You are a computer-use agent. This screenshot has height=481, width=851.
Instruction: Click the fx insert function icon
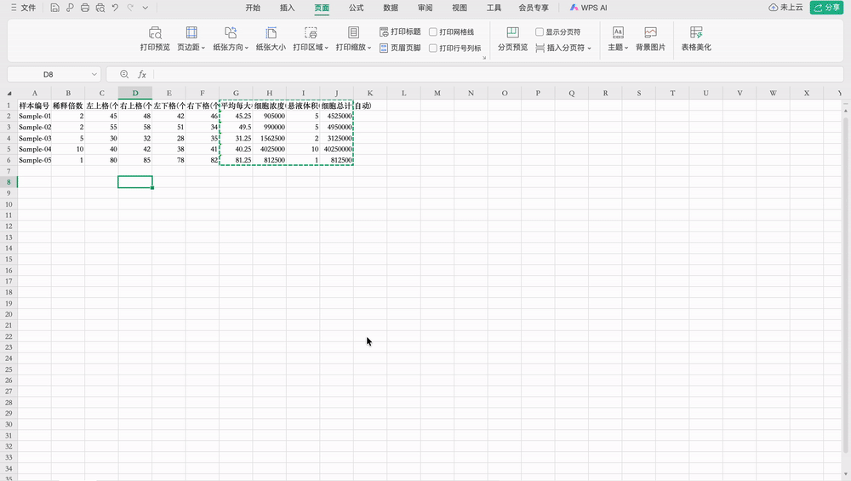pyautogui.click(x=142, y=75)
